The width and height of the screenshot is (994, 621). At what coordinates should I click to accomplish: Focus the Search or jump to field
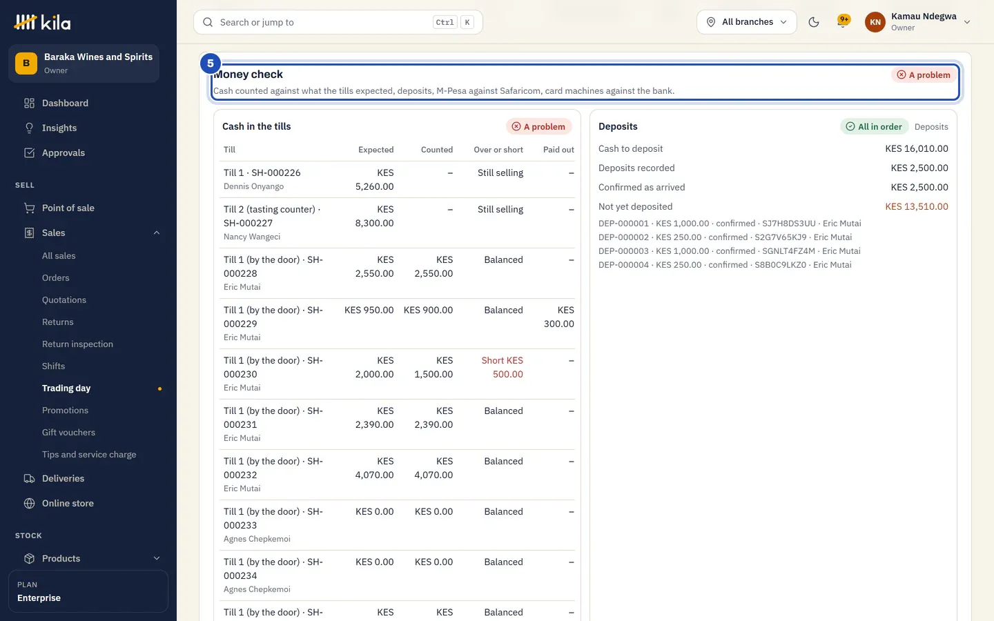(338, 22)
